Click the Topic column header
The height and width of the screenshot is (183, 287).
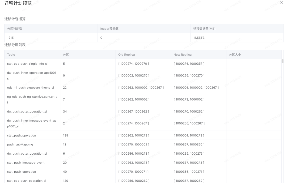[11, 55]
